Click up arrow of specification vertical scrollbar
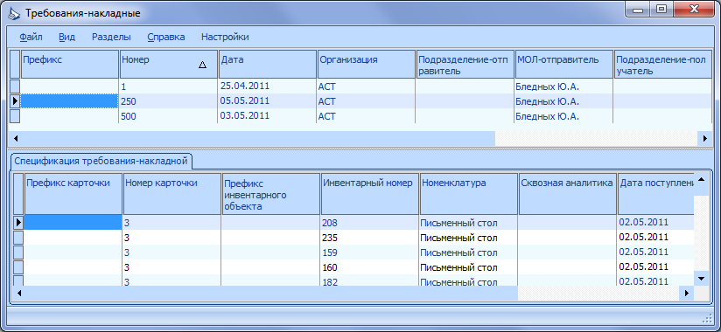 701,180
